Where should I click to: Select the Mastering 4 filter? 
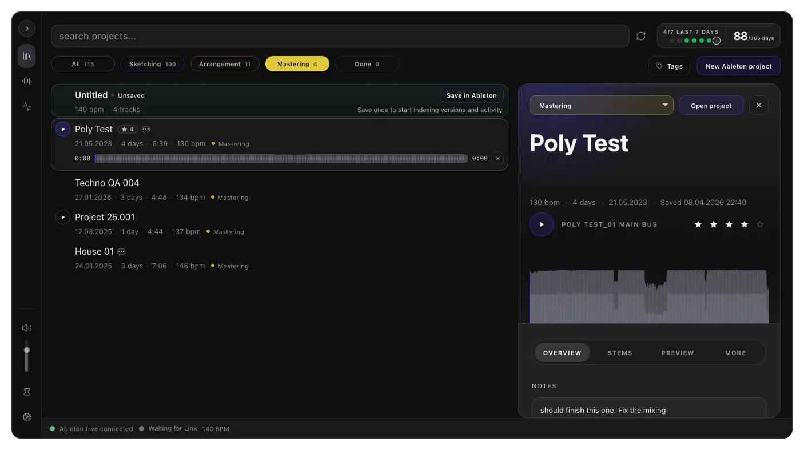297,64
